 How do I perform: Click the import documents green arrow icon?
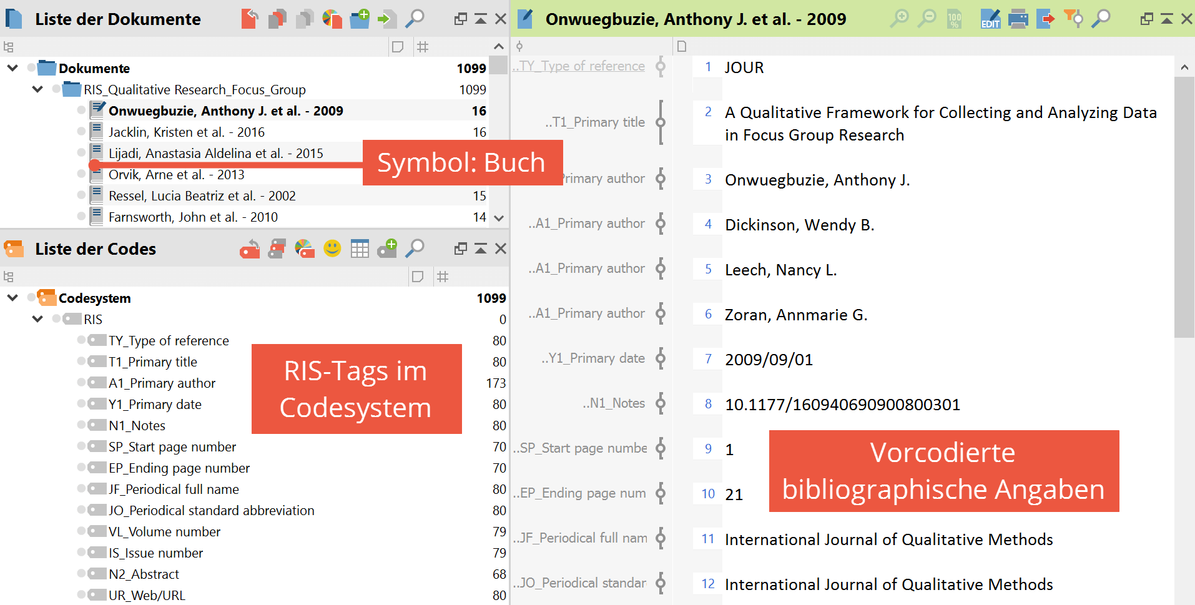coord(387,19)
